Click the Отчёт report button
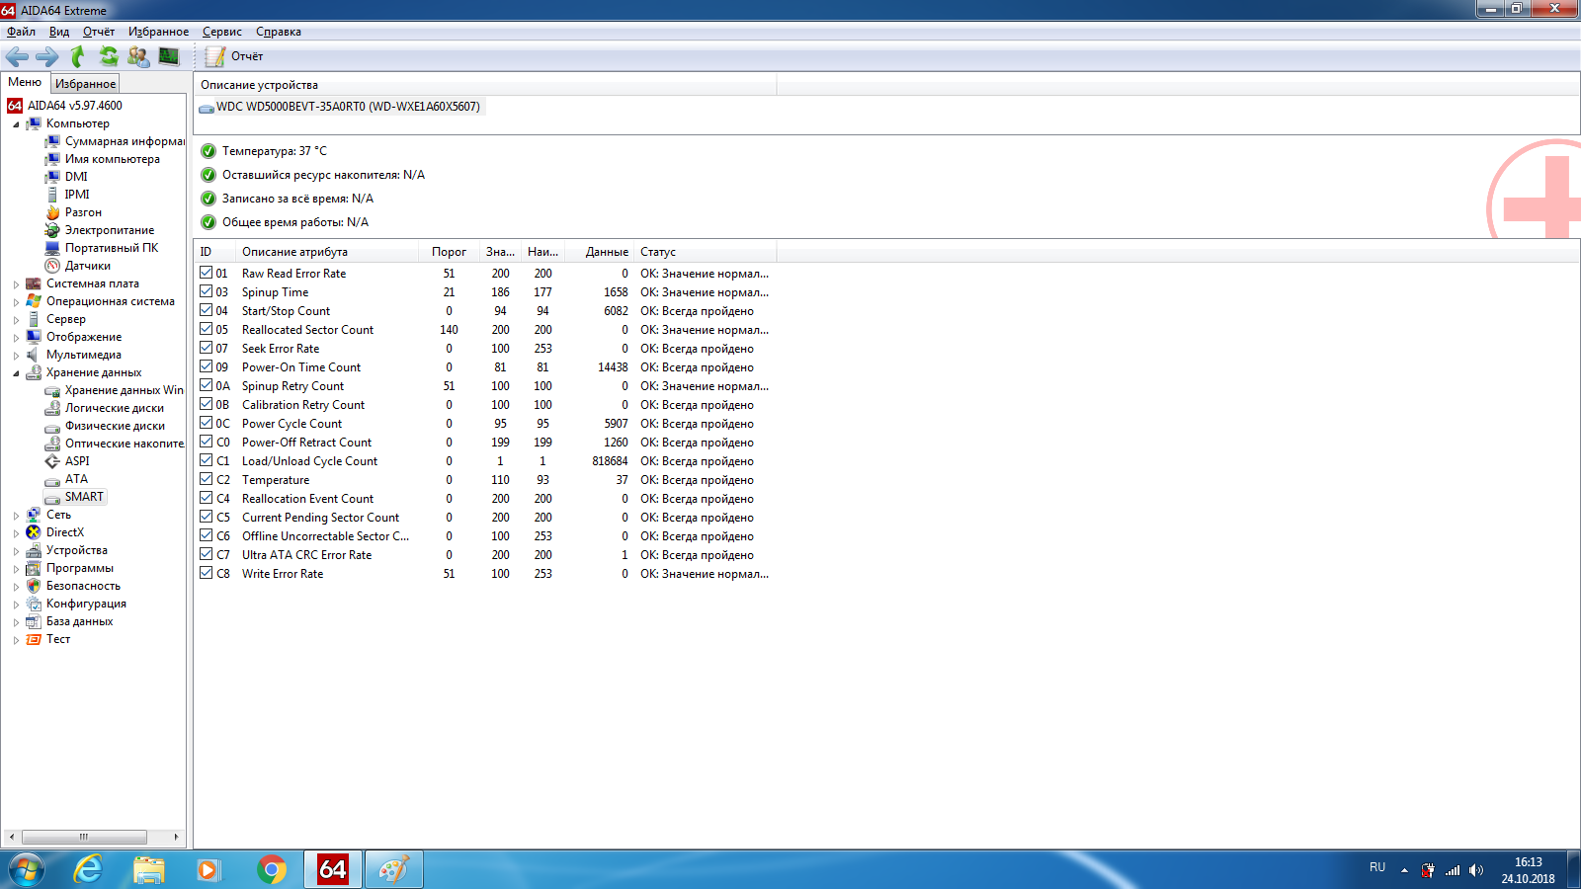1581x889 pixels. [234, 56]
